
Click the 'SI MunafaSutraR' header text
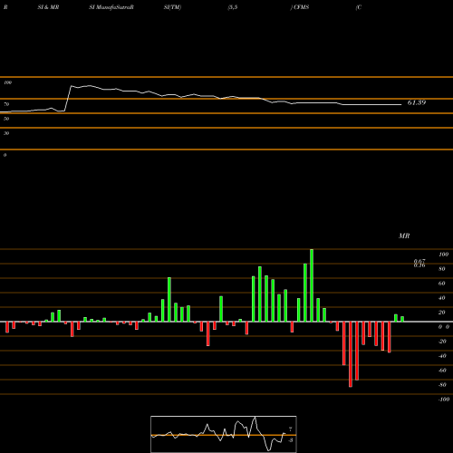point(111,7)
